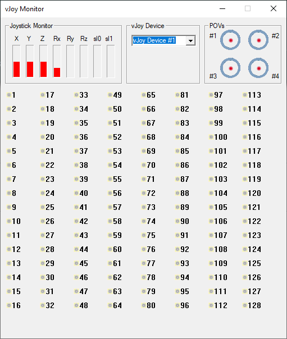Click button 64 indicator light
Image resolution: width=287 pixels, height=339 pixels.
coord(110,305)
